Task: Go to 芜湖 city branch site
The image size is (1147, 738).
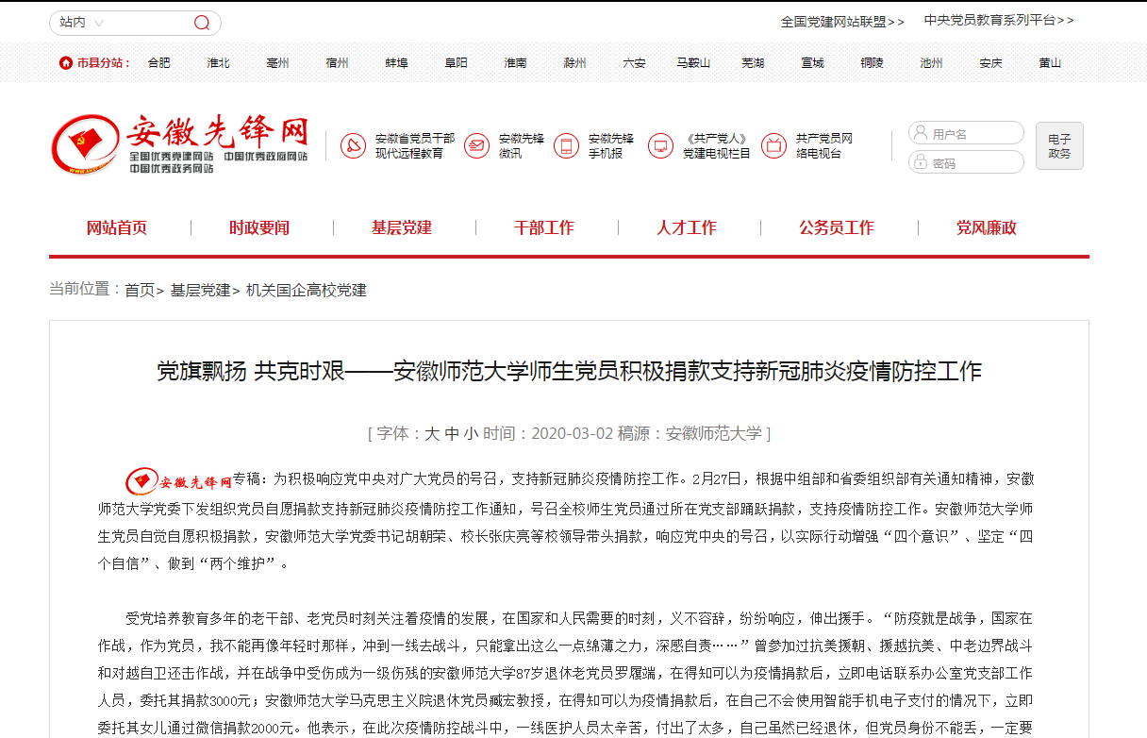Action: [753, 63]
